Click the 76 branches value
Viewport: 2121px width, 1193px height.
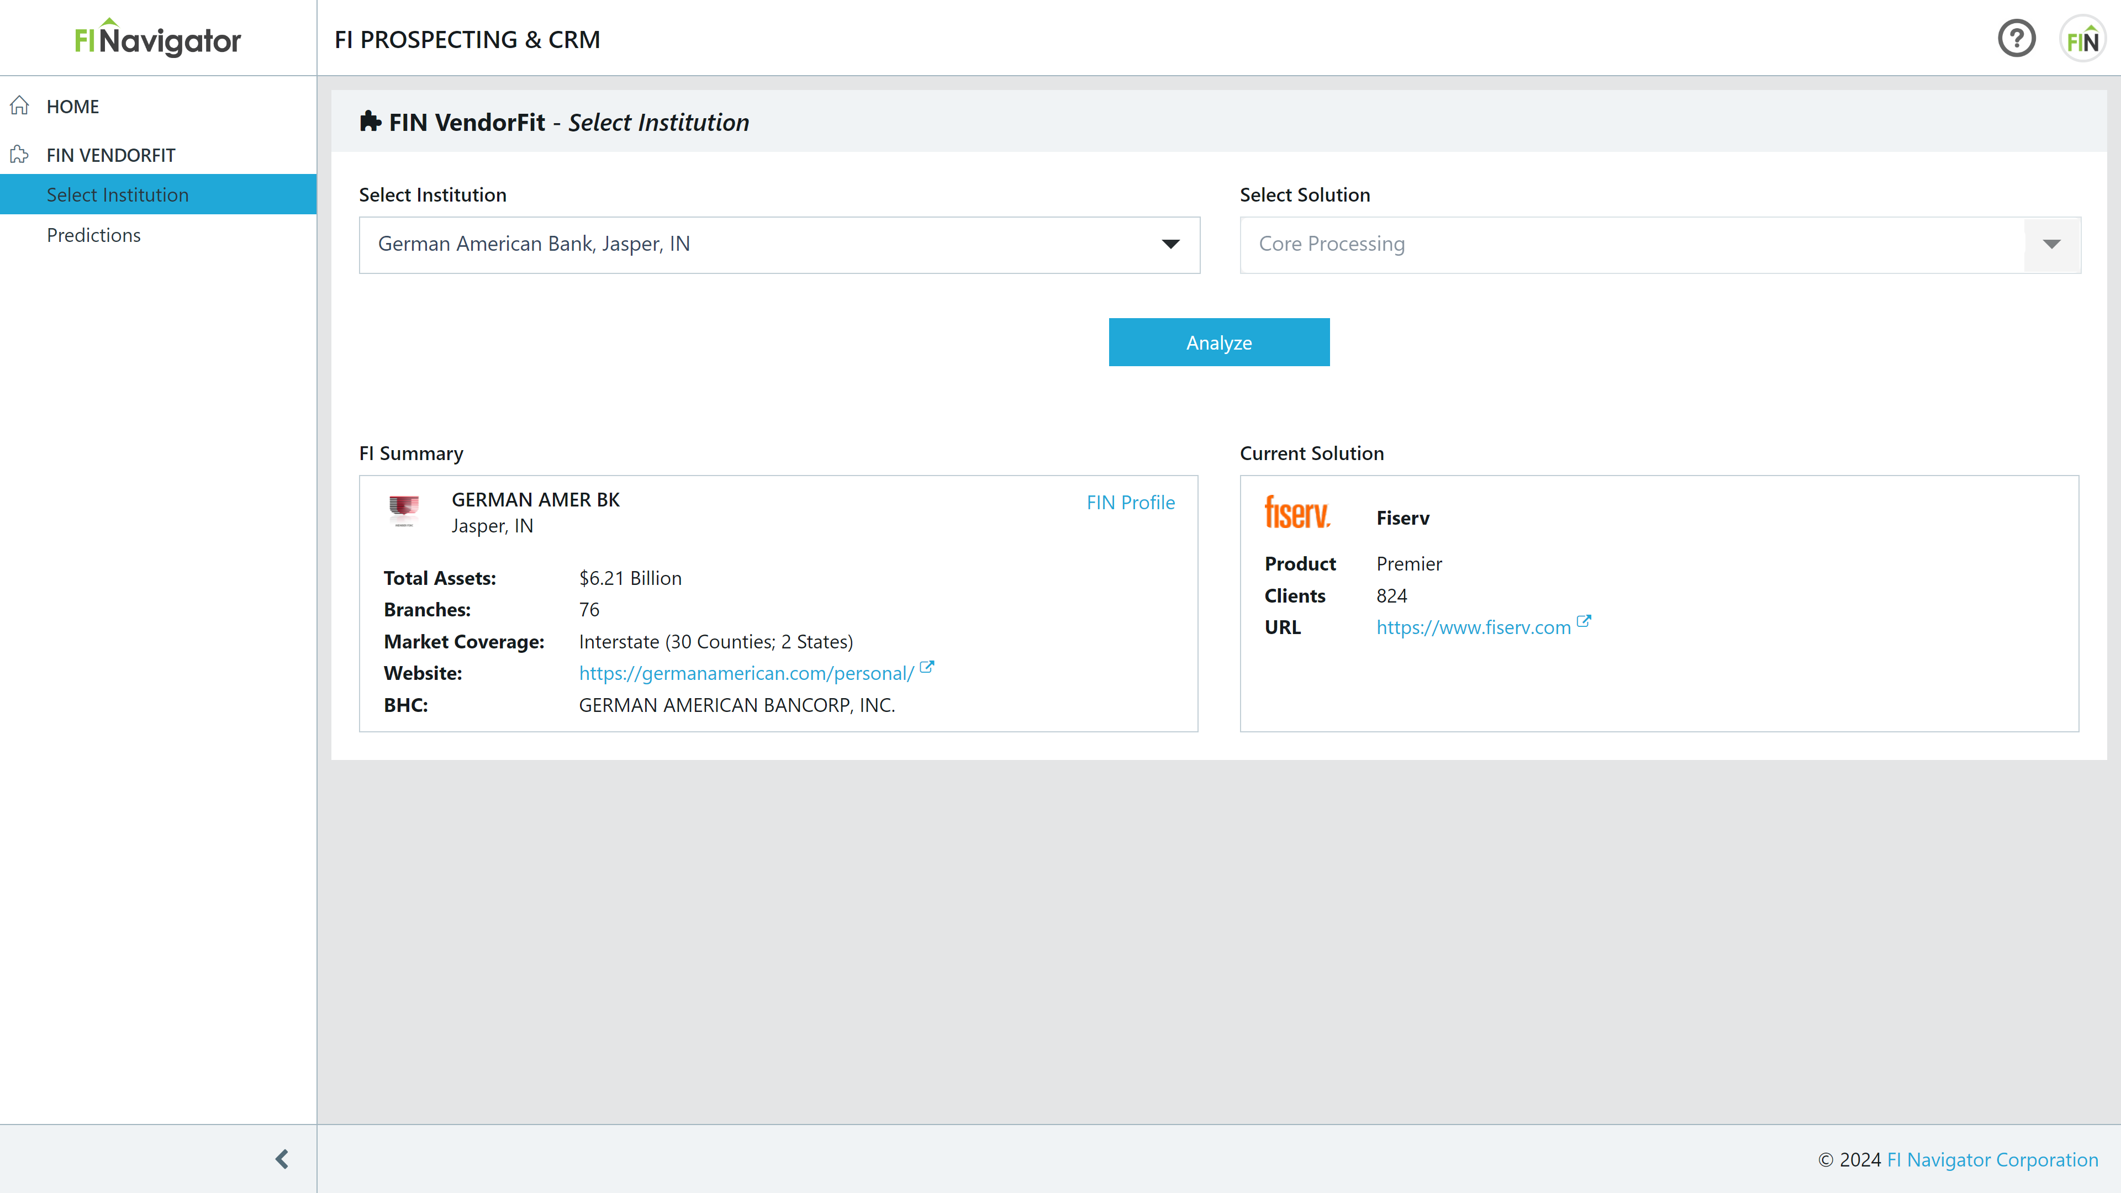pos(589,609)
